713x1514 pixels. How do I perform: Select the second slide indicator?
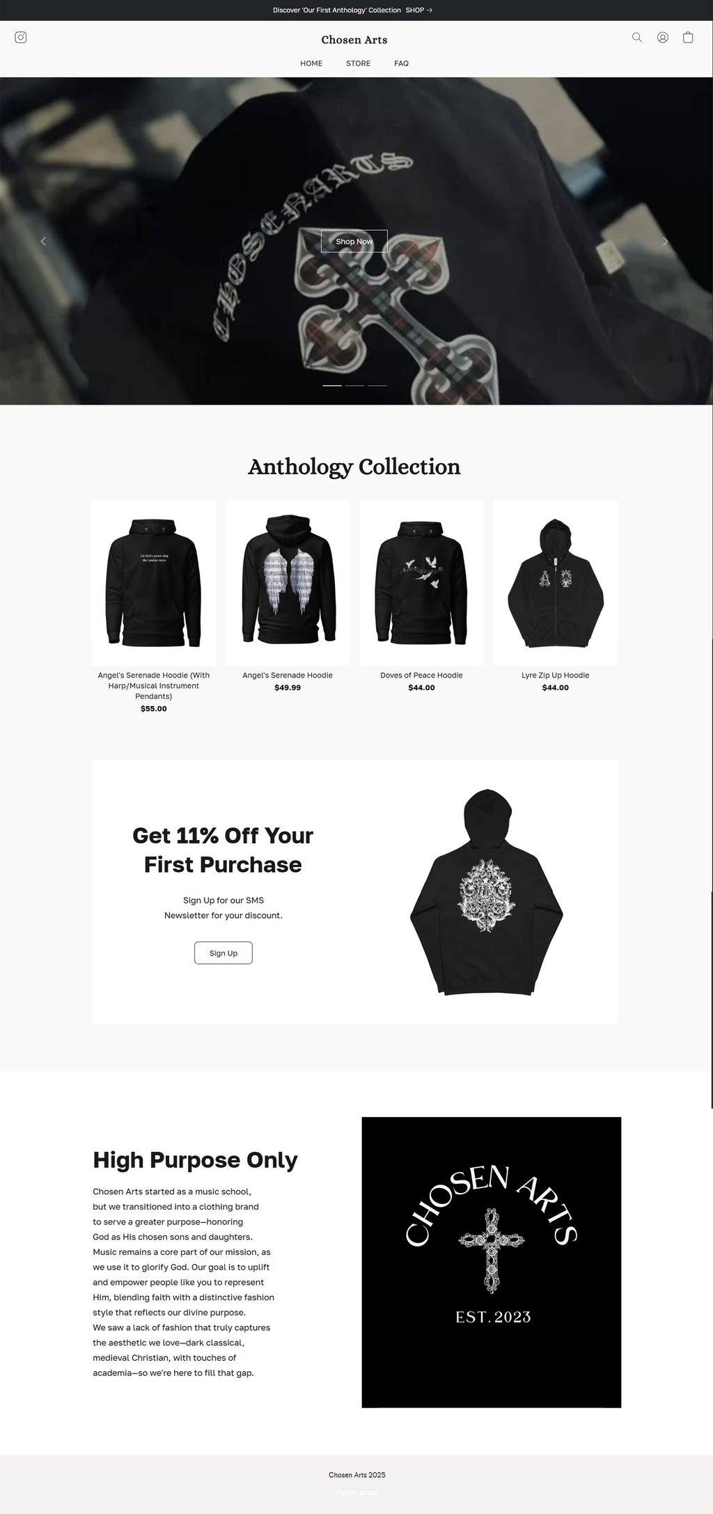[354, 385]
